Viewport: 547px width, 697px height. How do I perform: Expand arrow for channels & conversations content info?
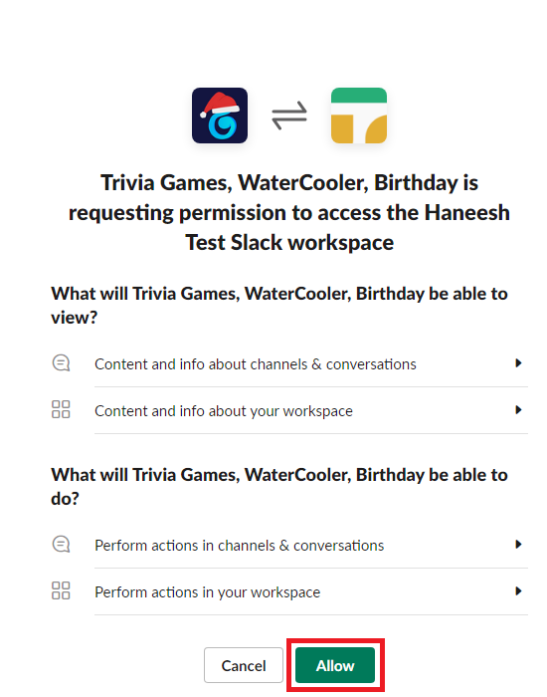click(518, 363)
